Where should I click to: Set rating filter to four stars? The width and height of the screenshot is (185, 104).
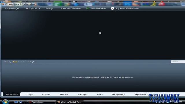21,62
